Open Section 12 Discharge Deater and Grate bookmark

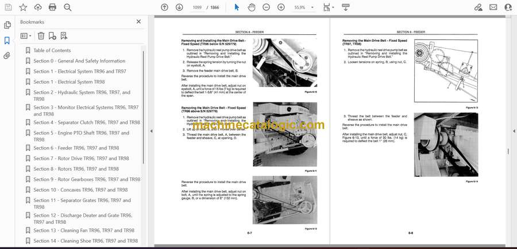point(83,219)
